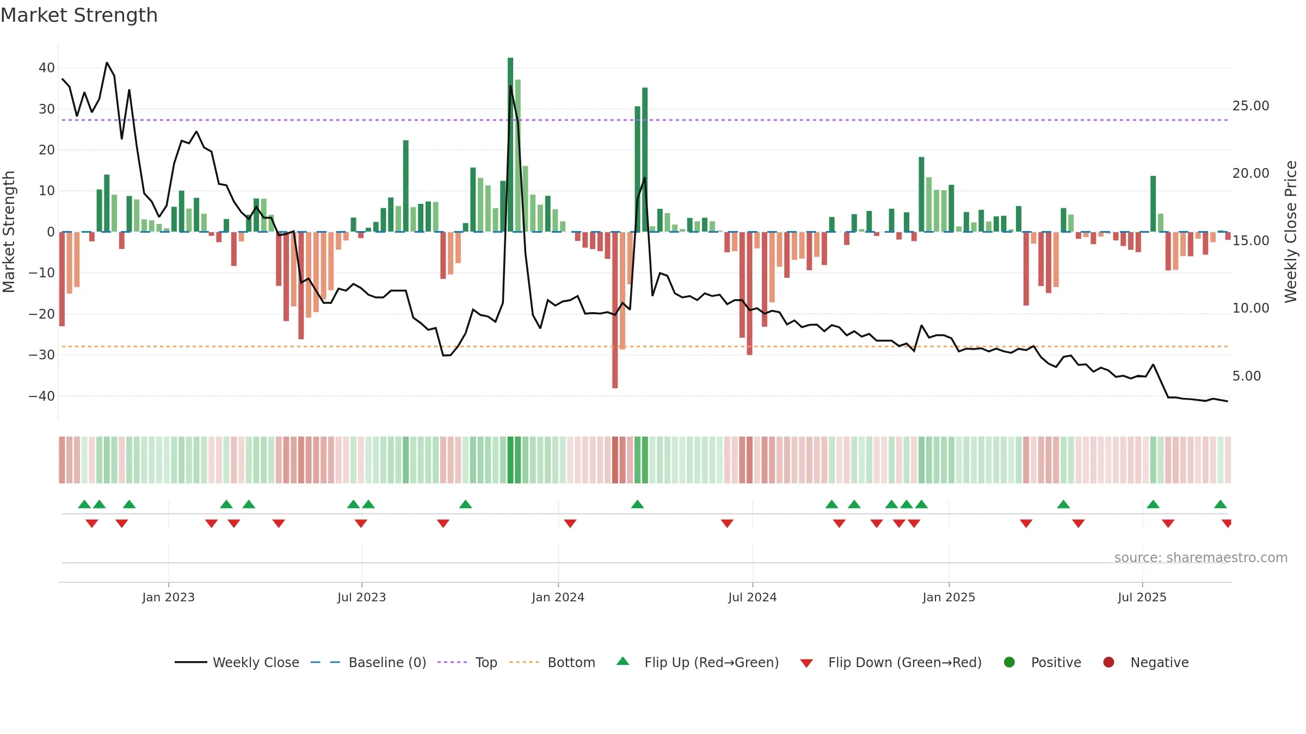
Task: Click the Bottom legend label
Action: point(571,662)
